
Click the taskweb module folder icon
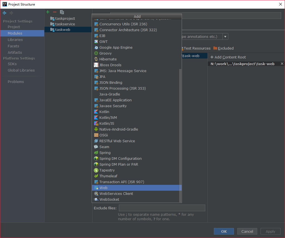(52, 30)
